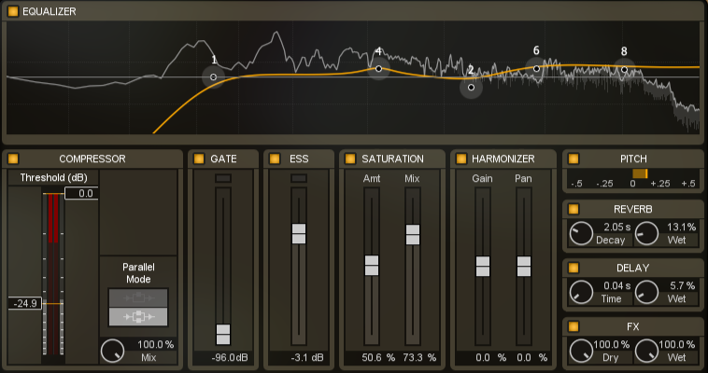Click the Ess indicator light box
Viewport: 708px width, 373px height.
coord(299,178)
